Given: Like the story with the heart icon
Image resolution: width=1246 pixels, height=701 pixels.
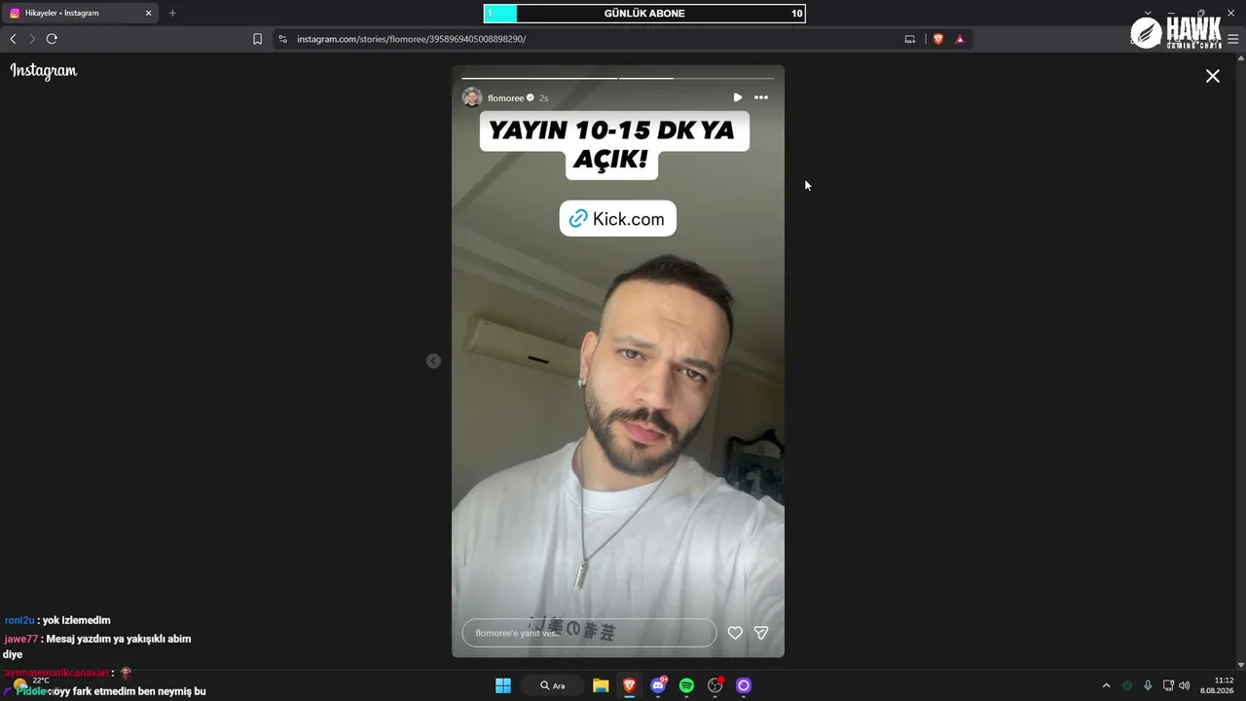Looking at the screenshot, I should click(x=735, y=633).
